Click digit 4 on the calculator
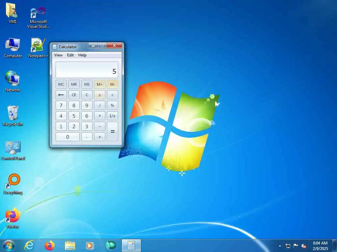Viewport: 337px width, 252px height. (x=61, y=116)
